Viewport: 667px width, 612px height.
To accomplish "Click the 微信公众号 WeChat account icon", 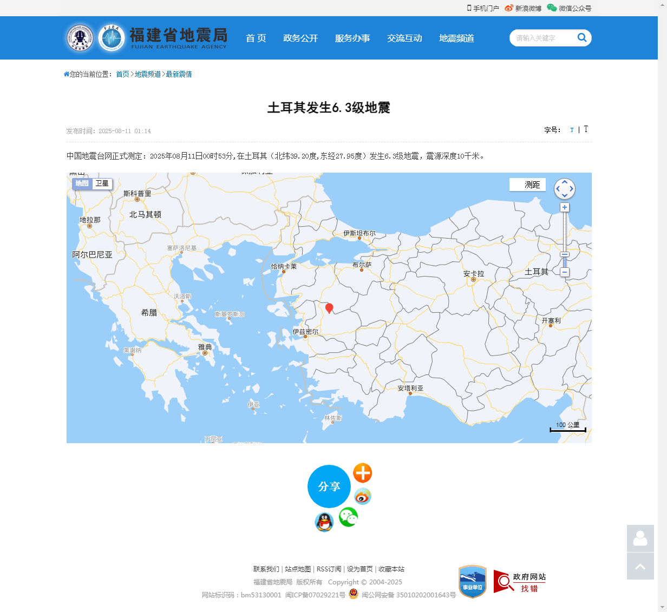I will [x=551, y=8].
